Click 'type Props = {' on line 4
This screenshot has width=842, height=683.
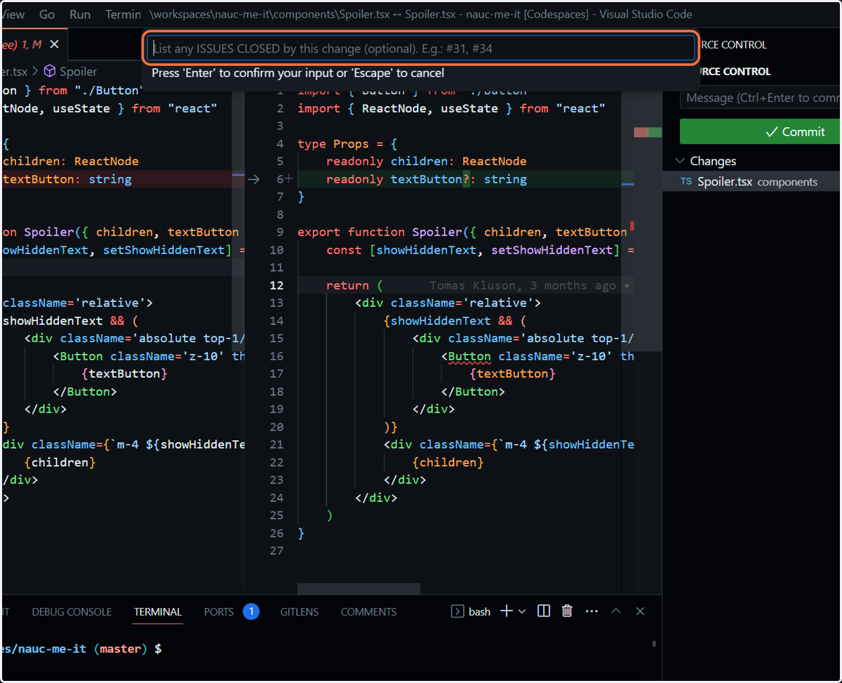coord(347,143)
